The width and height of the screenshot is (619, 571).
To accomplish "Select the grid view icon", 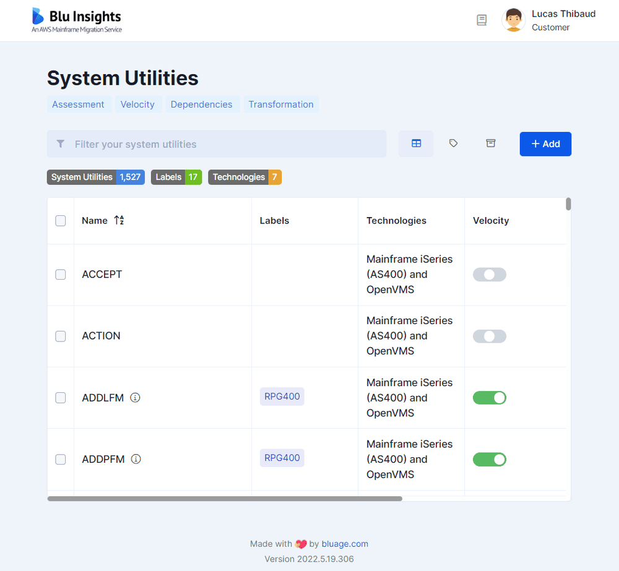I will pyautogui.click(x=415, y=144).
